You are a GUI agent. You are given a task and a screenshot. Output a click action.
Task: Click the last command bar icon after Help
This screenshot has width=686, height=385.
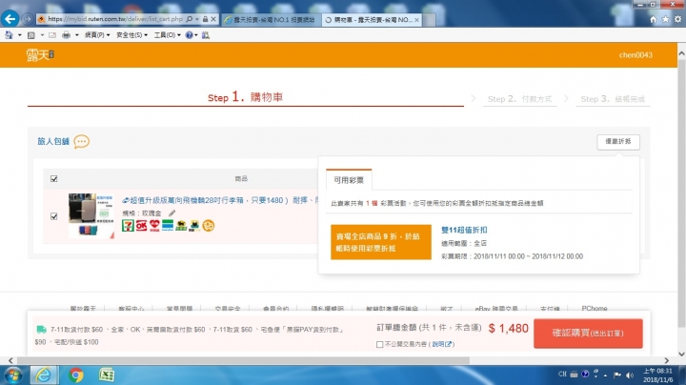coord(206,35)
